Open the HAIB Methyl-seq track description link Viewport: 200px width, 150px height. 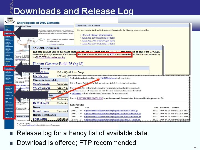(108, 78)
